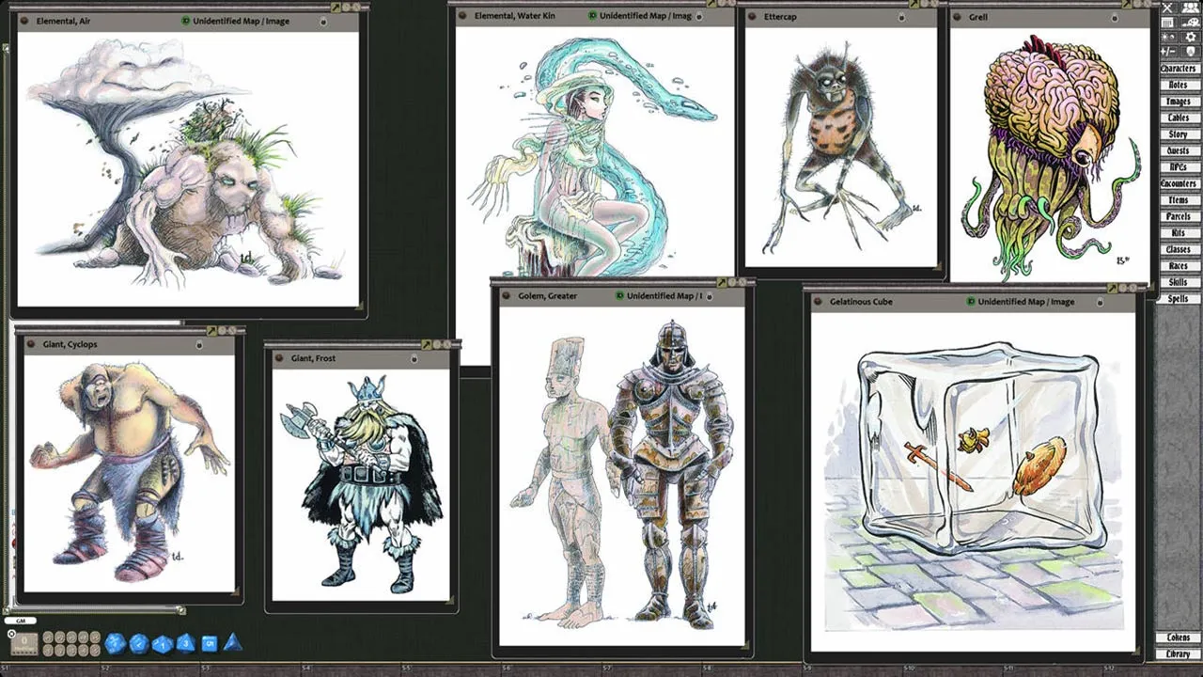Viewport: 1203px width, 677px height.
Task: Roll the blue d8 die
Action: [x=186, y=643]
